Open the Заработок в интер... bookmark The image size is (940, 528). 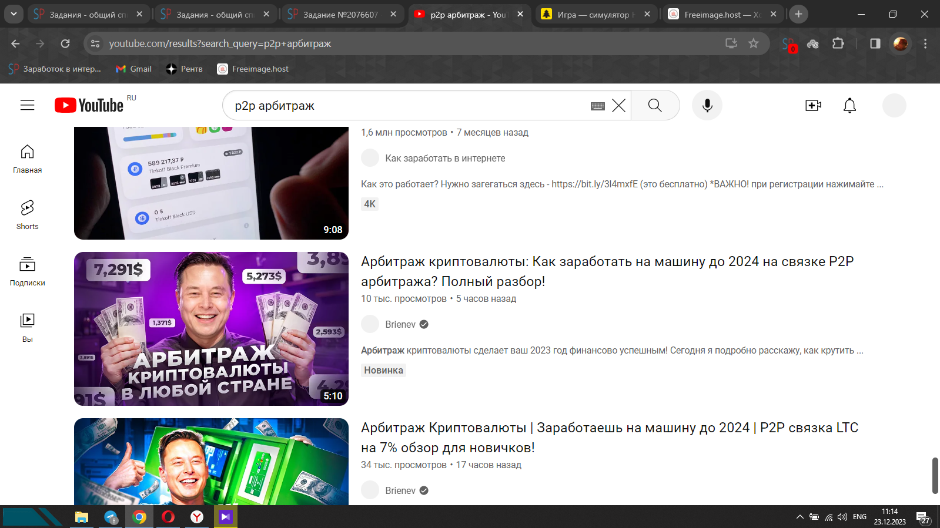click(x=55, y=69)
